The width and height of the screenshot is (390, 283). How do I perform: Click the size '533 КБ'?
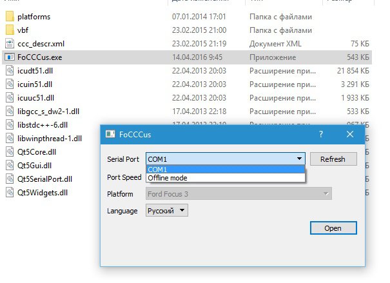358,112
